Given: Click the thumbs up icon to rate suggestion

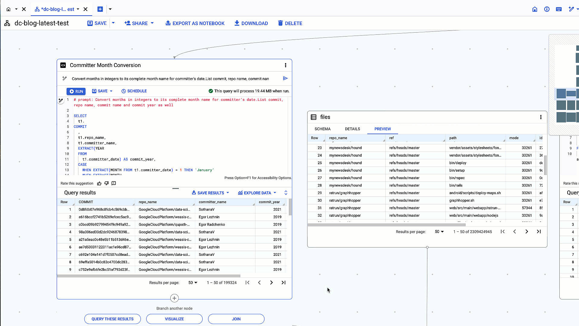Looking at the screenshot, I should [x=99, y=183].
